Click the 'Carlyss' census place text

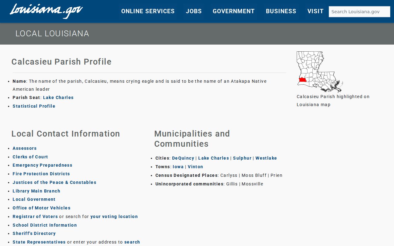[x=229, y=175]
